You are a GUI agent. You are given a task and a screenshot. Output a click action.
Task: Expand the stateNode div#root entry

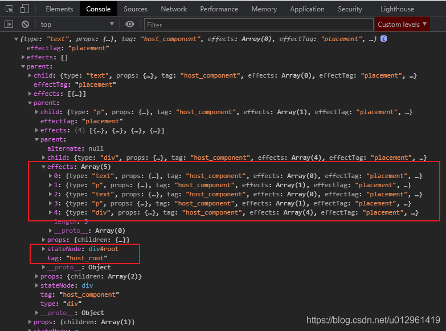click(x=43, y=249)
